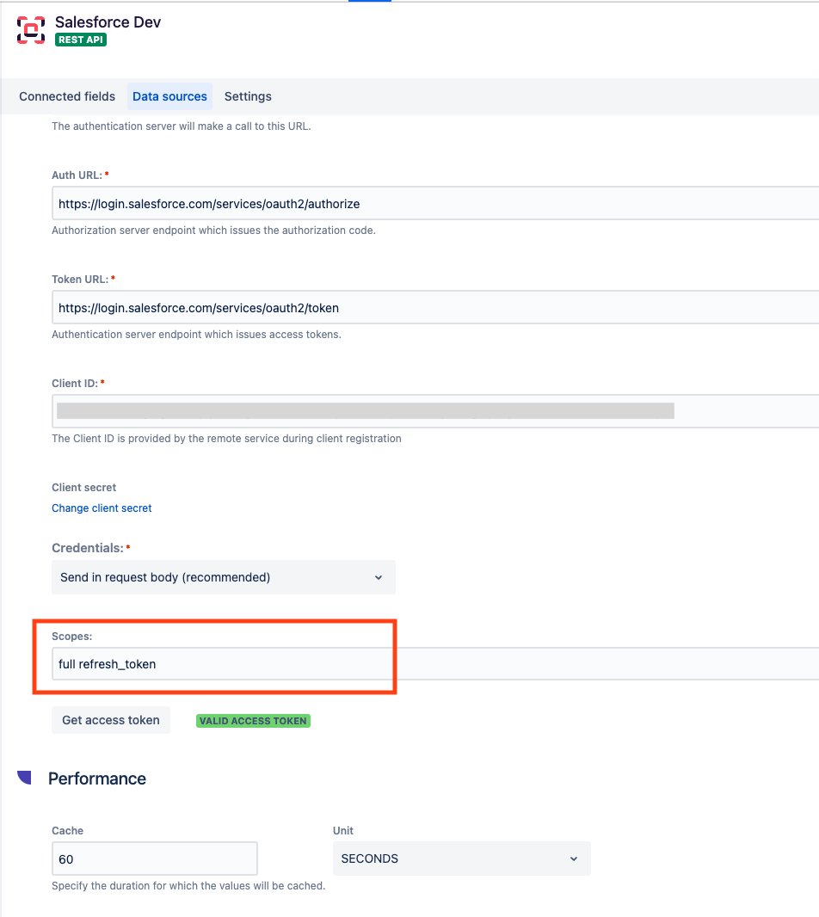This screenshot has height=917, width=819.
Task: Click the Client secret label
Action: [x=83, y=487]
